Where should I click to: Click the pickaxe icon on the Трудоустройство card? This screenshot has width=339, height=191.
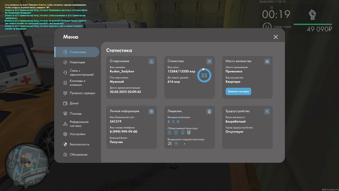click(x=267, y=111)
